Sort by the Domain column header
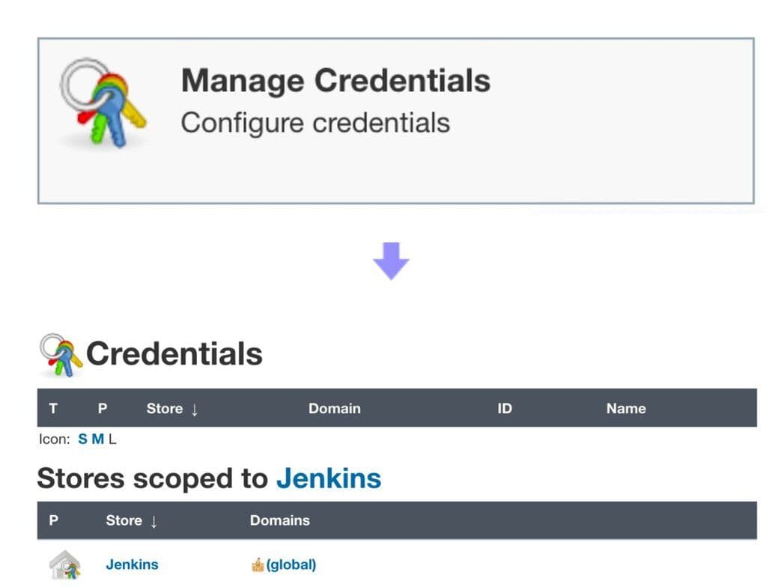This screenshot has width=784, height=587. (x=335, y=409)
